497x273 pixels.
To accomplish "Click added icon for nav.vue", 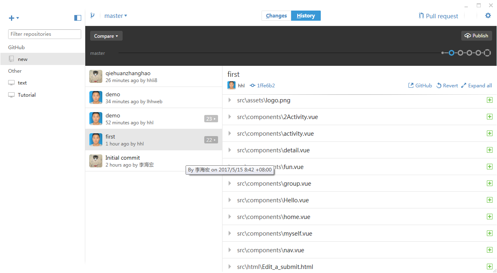I will coord(489,250).
